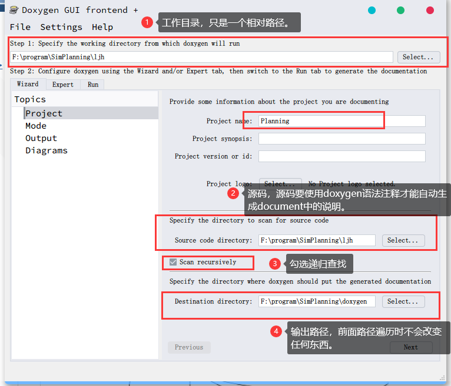Click the Source code directory field
The width and height of the screenshot is (451, 386).
[317, 240]
